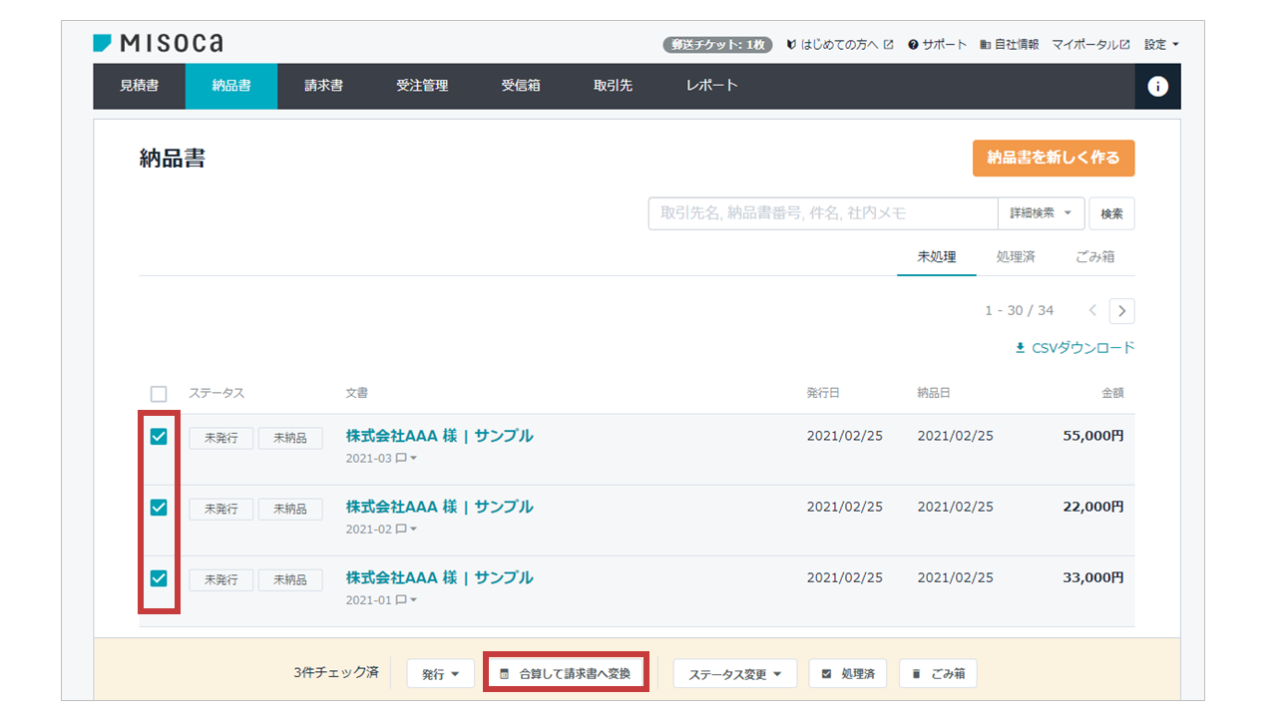Click 合算して請求書へ変換 button
This screenshot has height=718, width=1277.
(x=566, y=674)
